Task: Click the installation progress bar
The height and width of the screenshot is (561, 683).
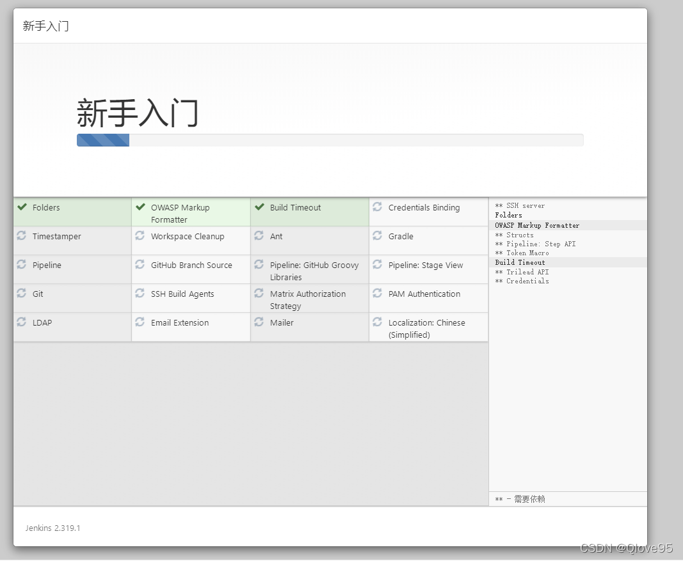Action: pyautogui.click(x=330, y=140)
